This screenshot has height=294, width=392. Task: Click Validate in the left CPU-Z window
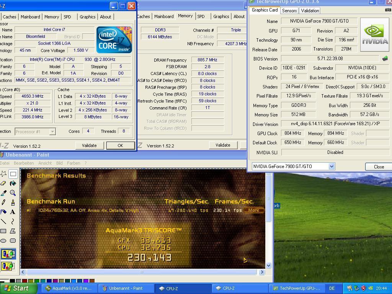click(89, 145)
